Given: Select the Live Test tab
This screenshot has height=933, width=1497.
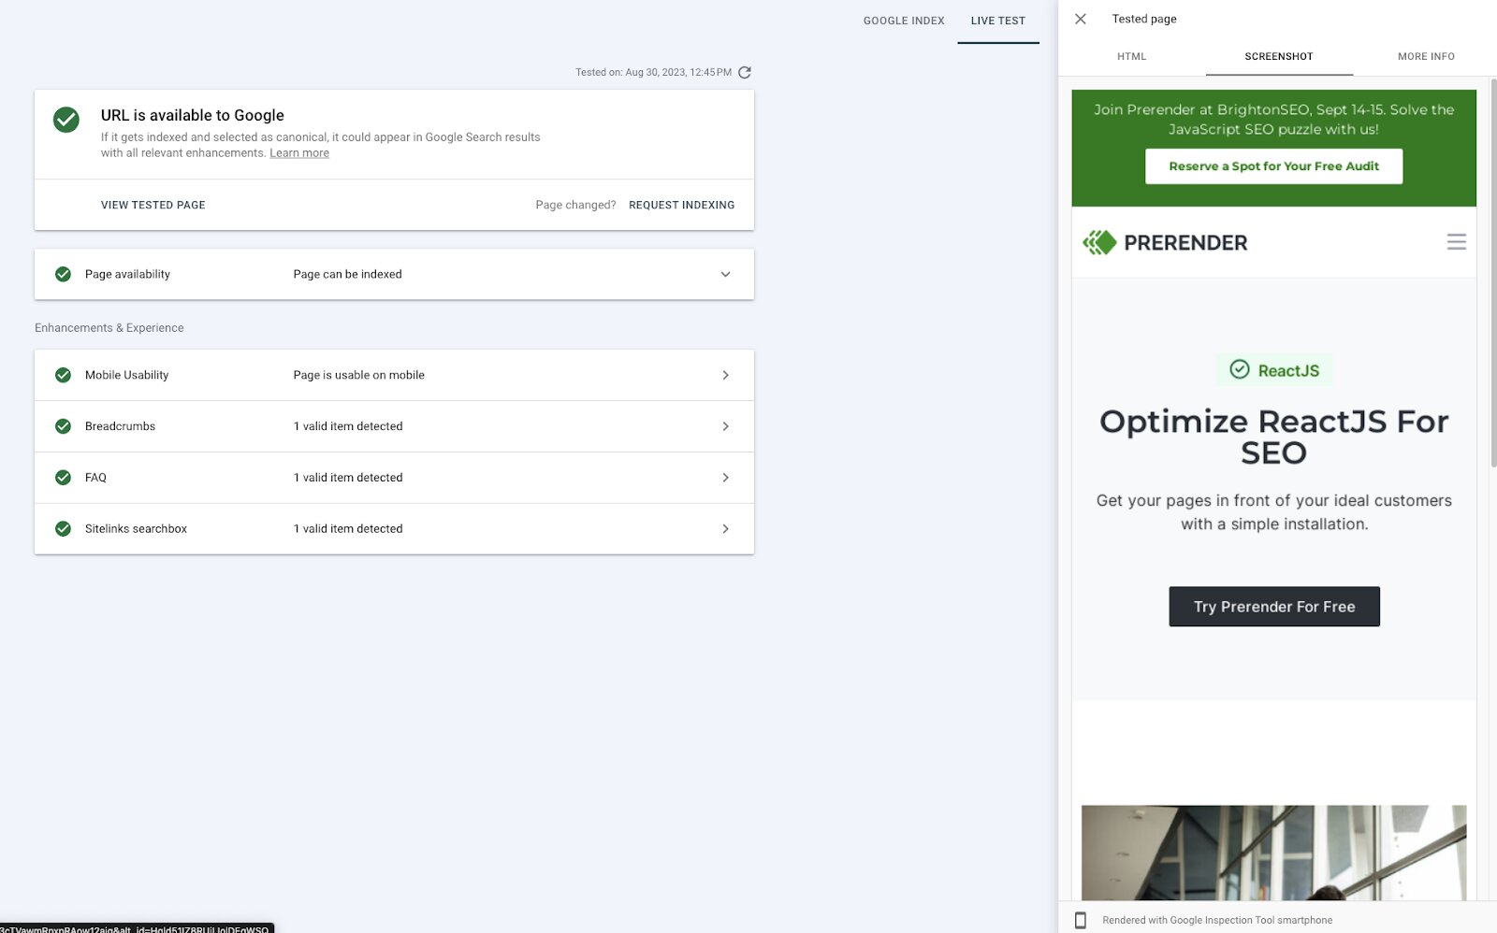Looking at the screenshot, I should point(998,21).
